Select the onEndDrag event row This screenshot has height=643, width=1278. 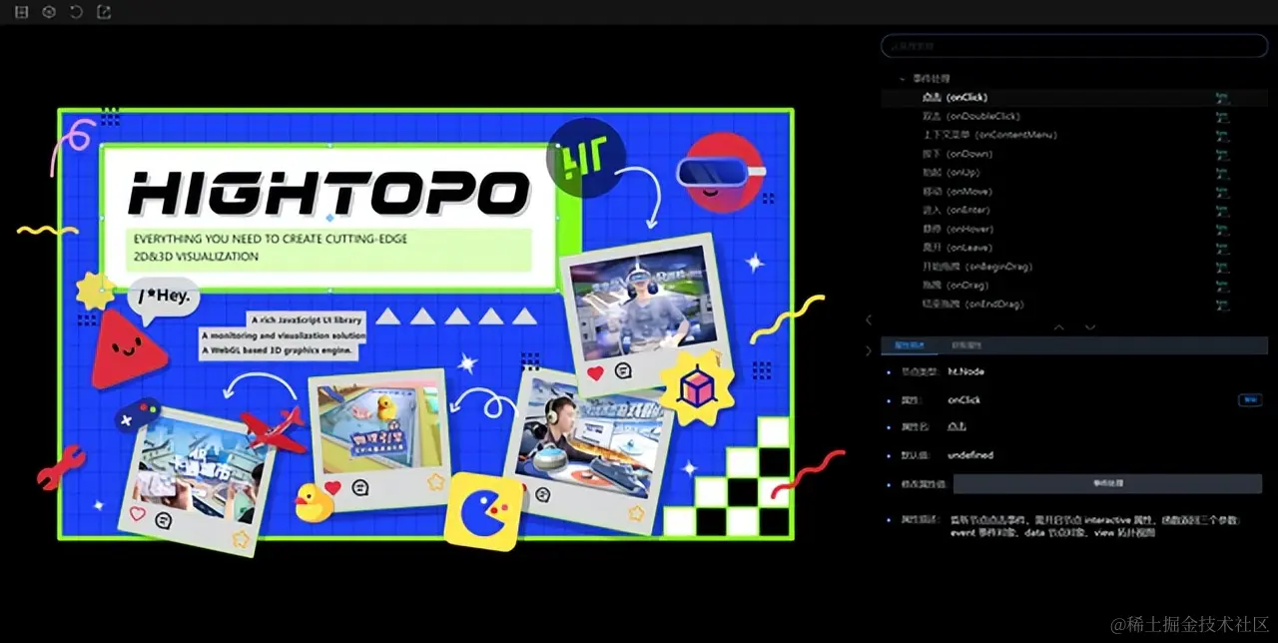point(1074,304)
